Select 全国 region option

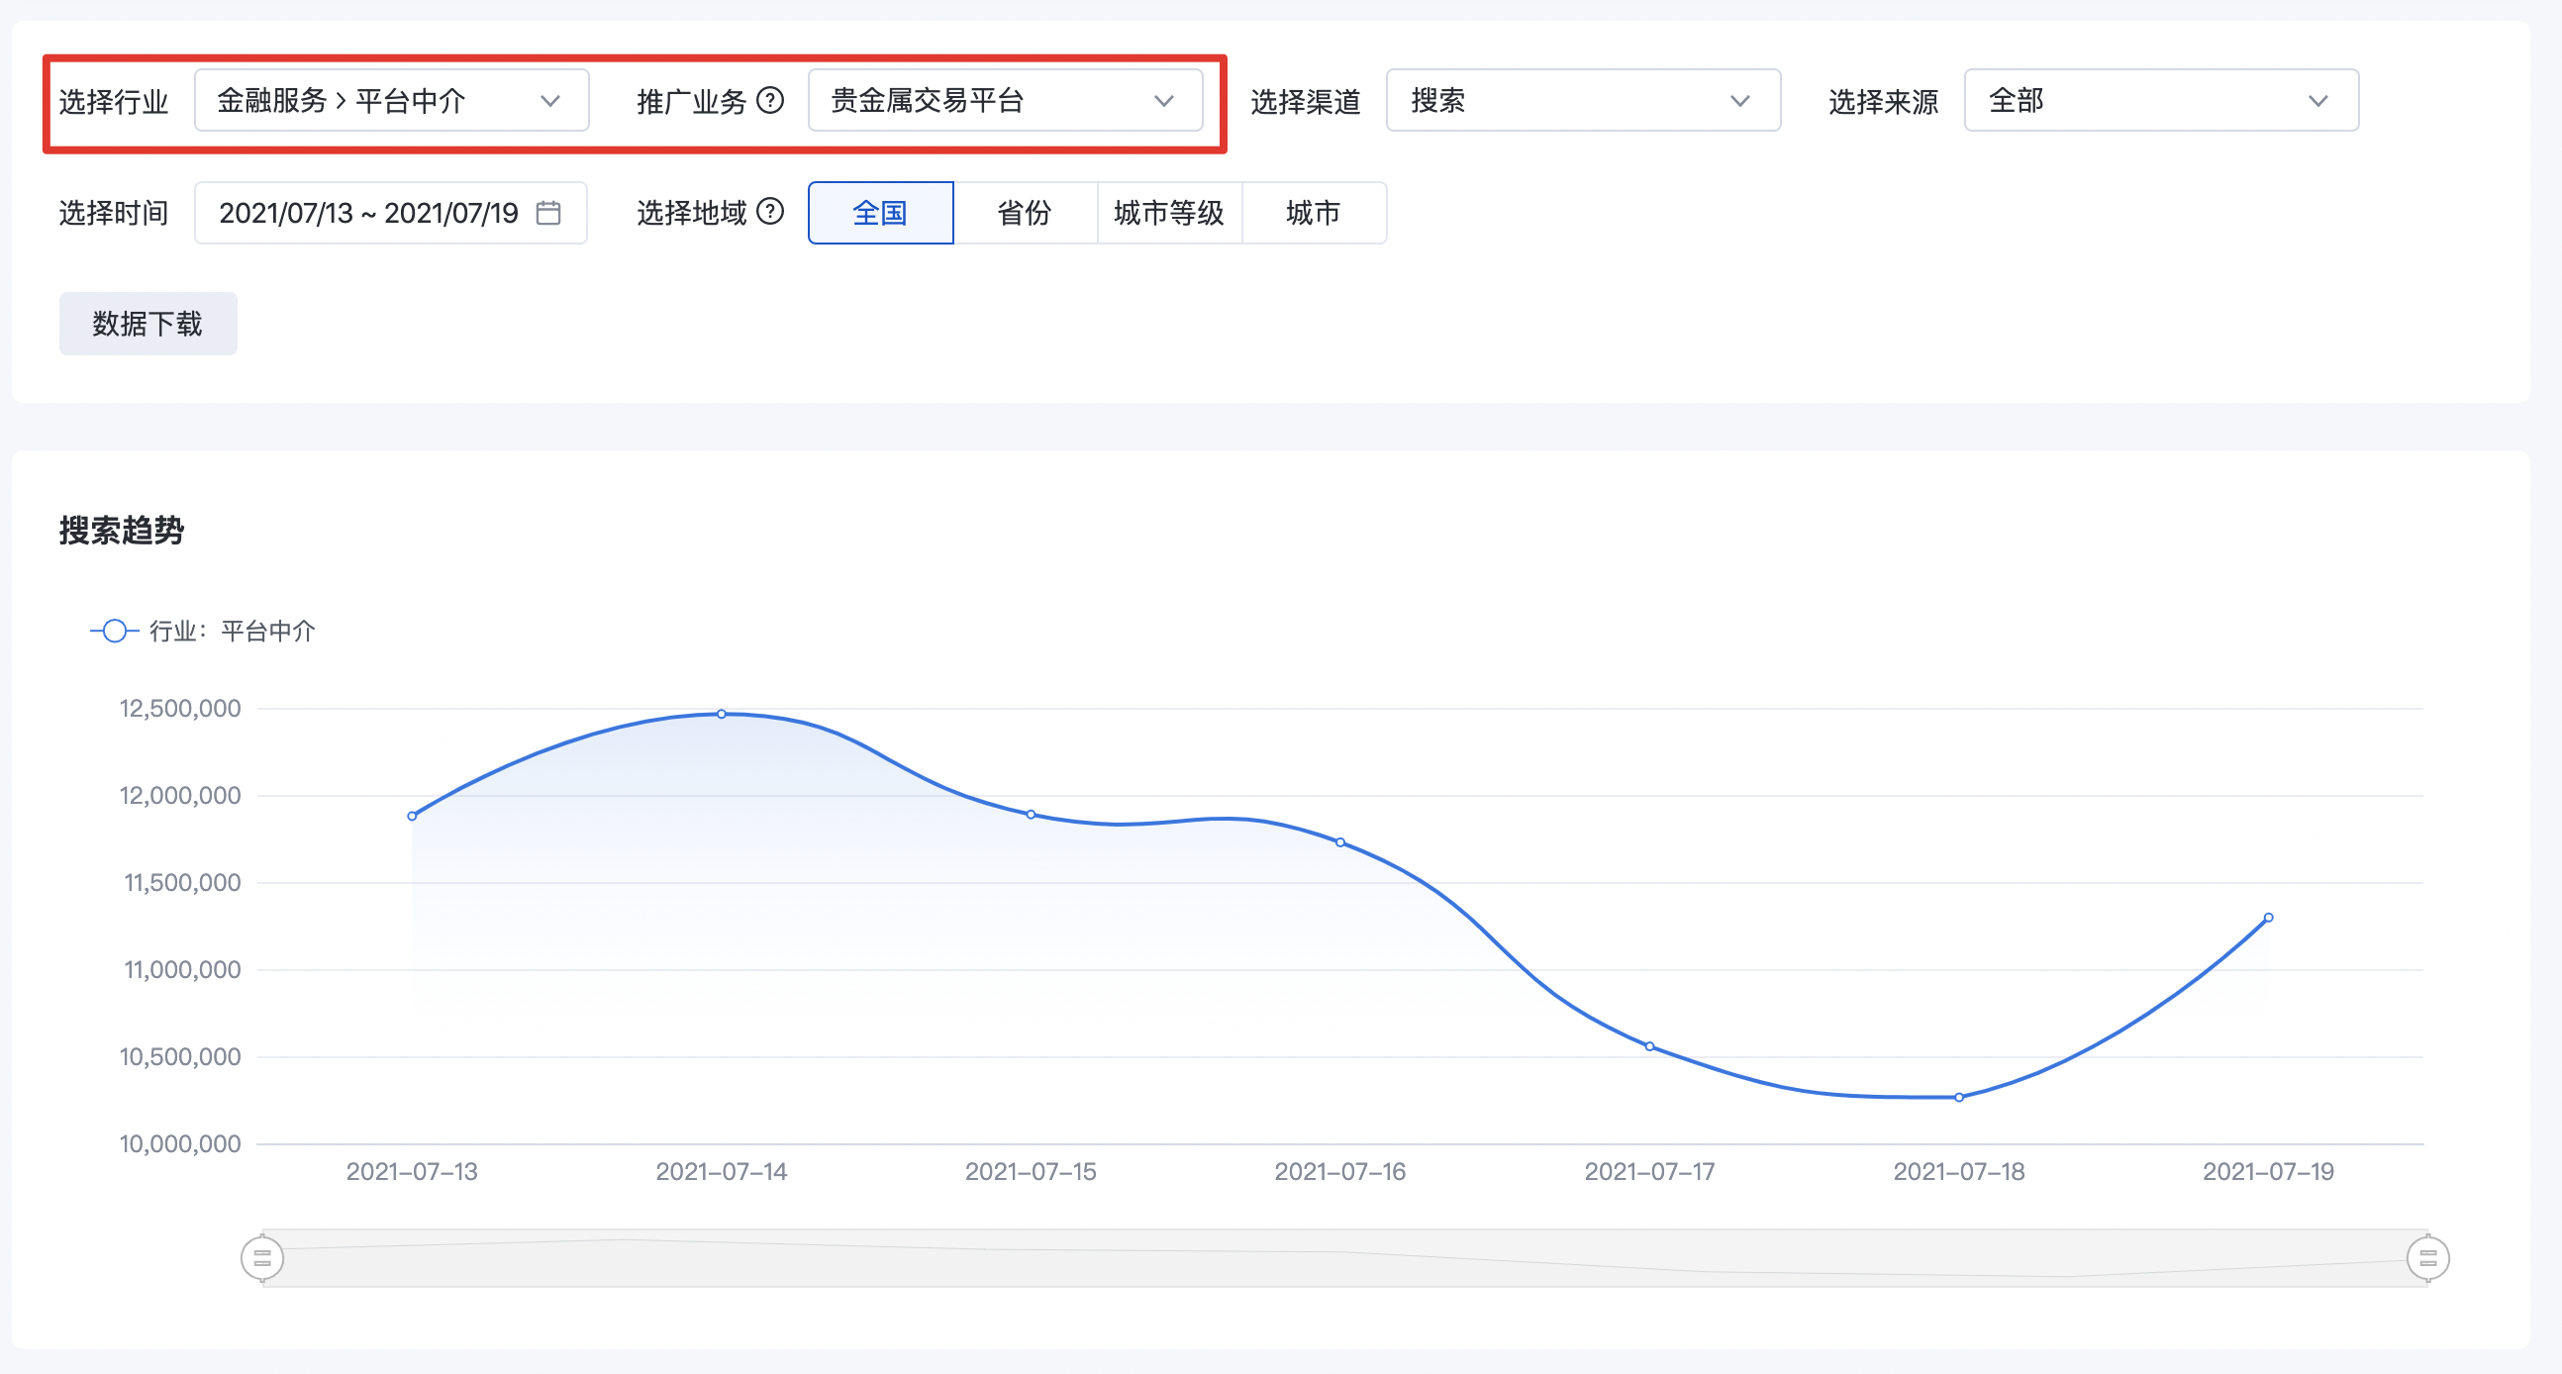click(x=880, y=213)
